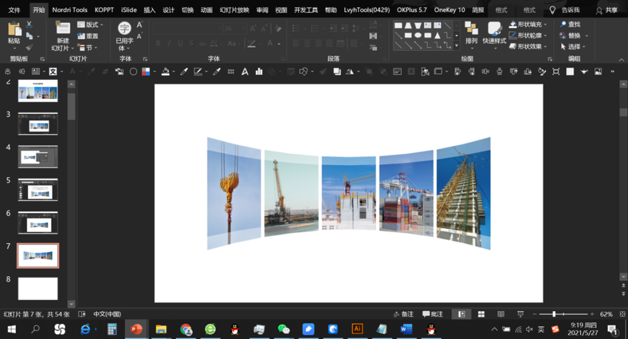Click the 共享 share button
This screenshot has width=628, height=339.
(x=606, y=10)
